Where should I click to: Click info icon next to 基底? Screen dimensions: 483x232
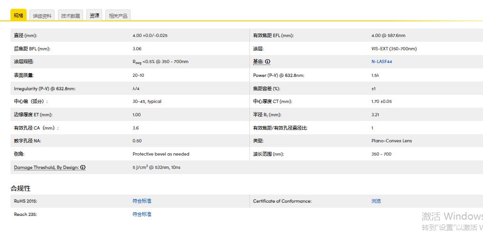(267, 62)
